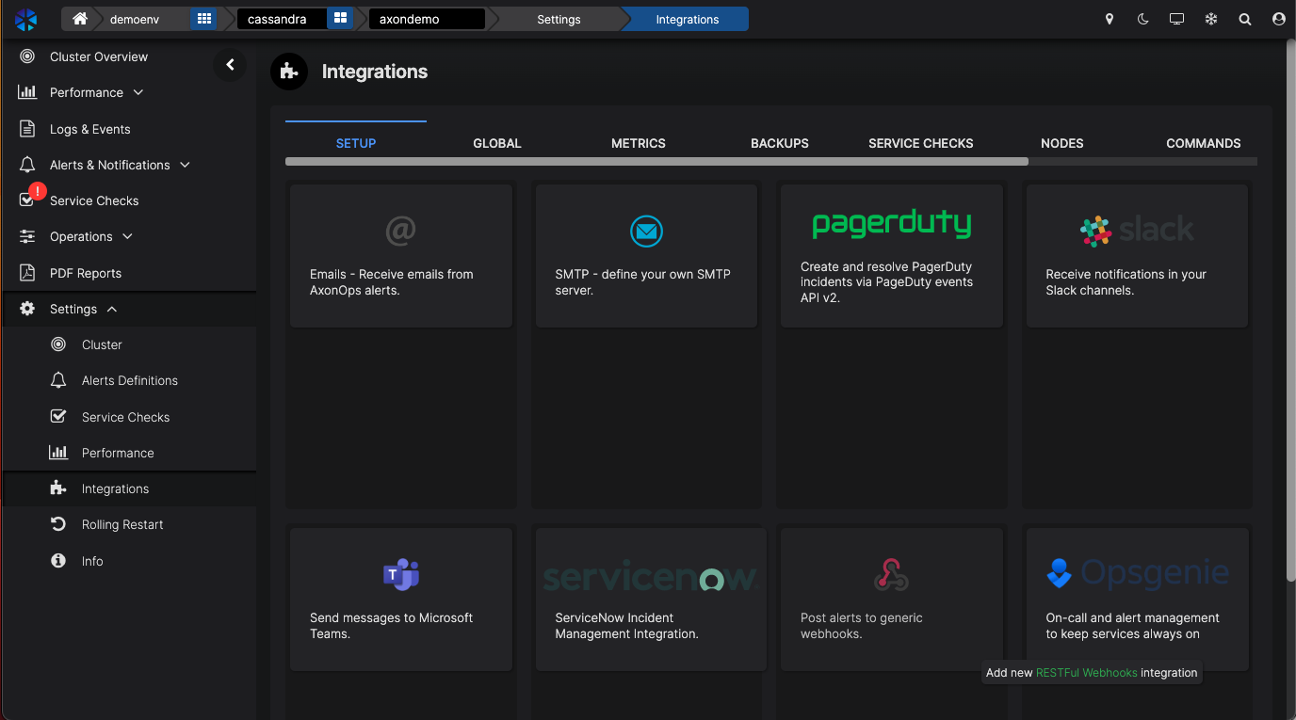Viewport: 1296px width, 720px height.
Task: Click the location pin icon in top bar
Action: 1110,19
